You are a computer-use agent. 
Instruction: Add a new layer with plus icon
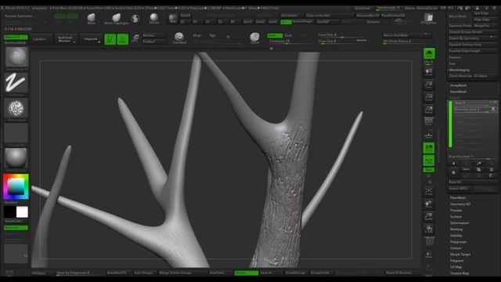453,164
